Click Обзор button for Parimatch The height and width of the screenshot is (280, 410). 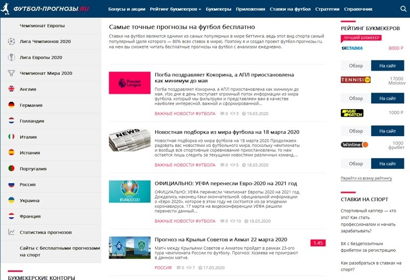tap(356, 131)
